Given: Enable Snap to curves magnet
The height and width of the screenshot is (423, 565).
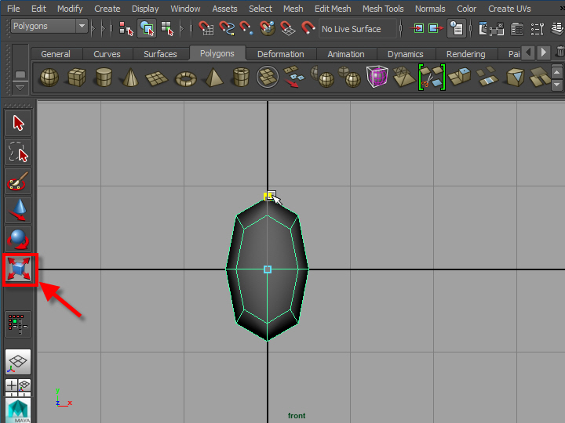Looking at the screenshot, I should tap(227, 29).
